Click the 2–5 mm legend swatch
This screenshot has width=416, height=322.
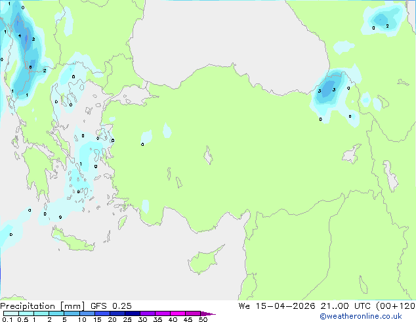[56, 313]
